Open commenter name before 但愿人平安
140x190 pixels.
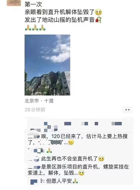pyautogui.click(x=36, y=181)
